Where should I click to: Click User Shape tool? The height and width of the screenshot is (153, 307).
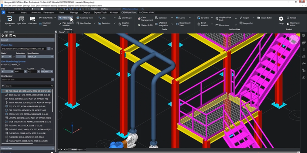tap(125, 18)
